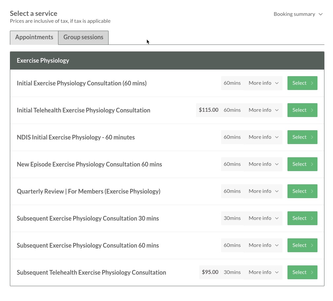The height and width of the screenshot is (301, 333).
Task: Click 'Subsequent Telehealth Exercise Physiology Consultation' title
Action: click(x=91, y=273)
